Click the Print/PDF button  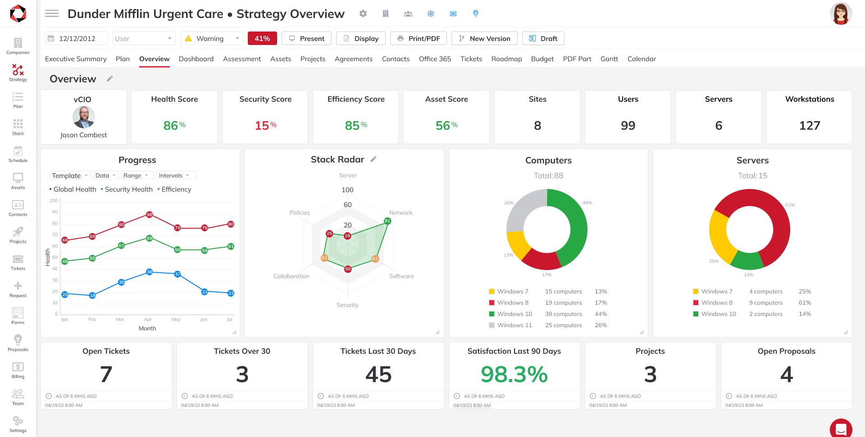pyautogui.click(x=419, y=38)
